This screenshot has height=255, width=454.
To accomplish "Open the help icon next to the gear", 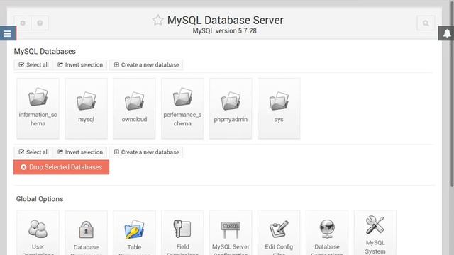I will [40, 23].
